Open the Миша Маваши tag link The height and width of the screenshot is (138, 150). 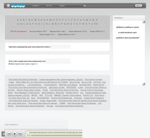pyautogui.click(x=53, y=93)
